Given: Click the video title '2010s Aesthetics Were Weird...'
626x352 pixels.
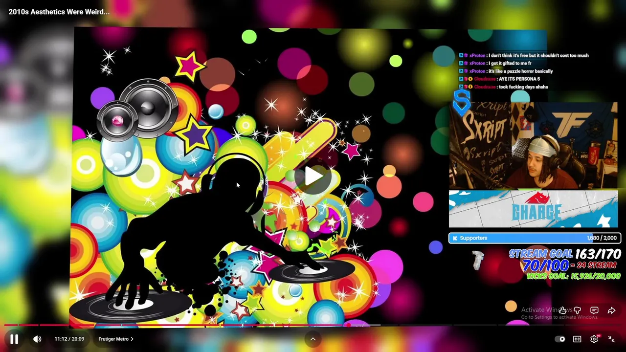Looking at the screenshot, I should [x=59, y=12].
